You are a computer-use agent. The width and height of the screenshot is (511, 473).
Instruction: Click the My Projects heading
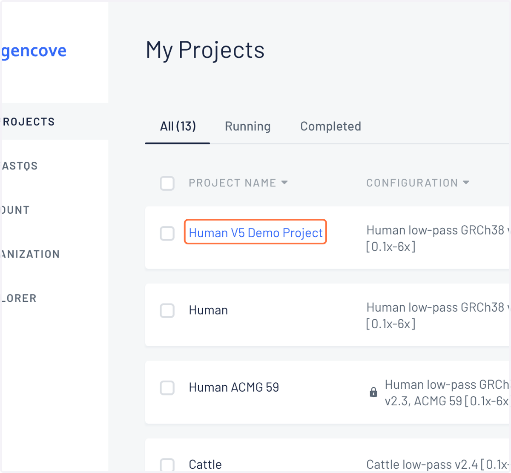[205, 50]
